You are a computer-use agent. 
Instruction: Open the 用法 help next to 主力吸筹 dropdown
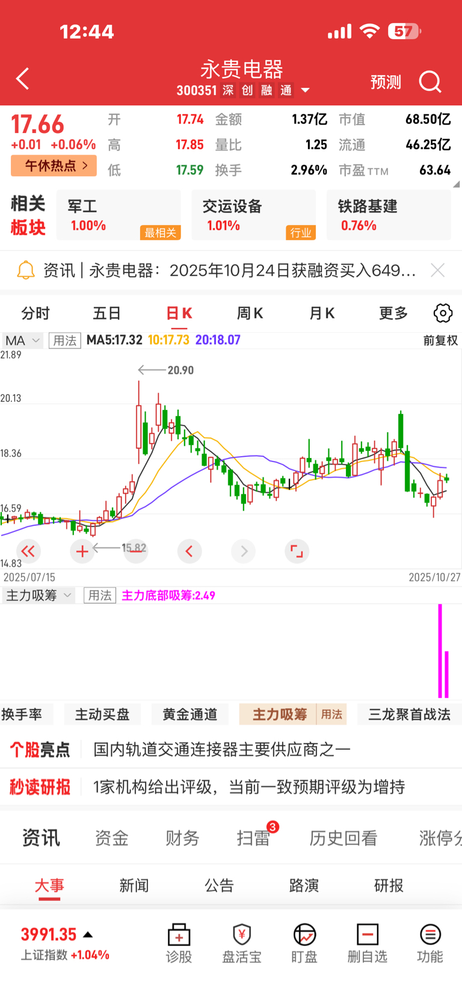tap(100, 596)
